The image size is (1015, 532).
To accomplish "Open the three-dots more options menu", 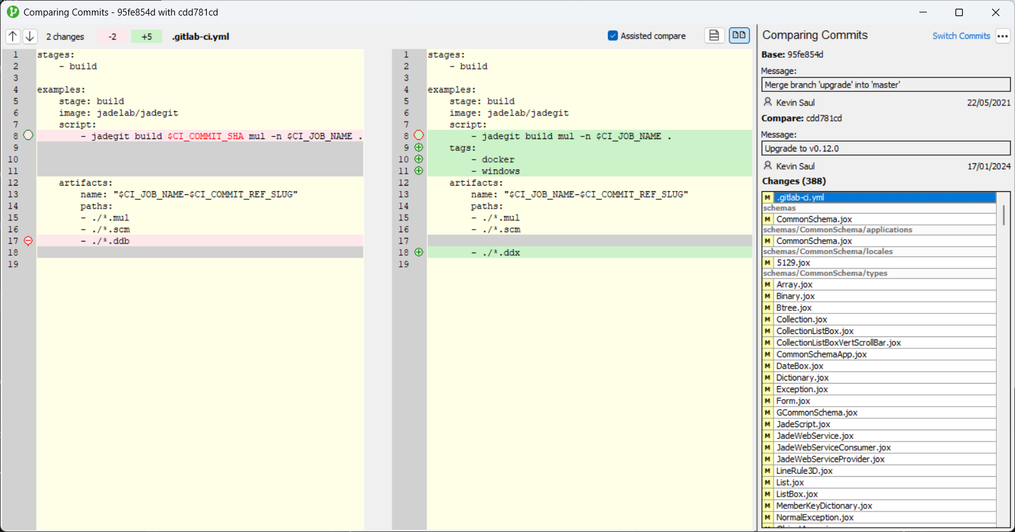I will [1003, 36].
